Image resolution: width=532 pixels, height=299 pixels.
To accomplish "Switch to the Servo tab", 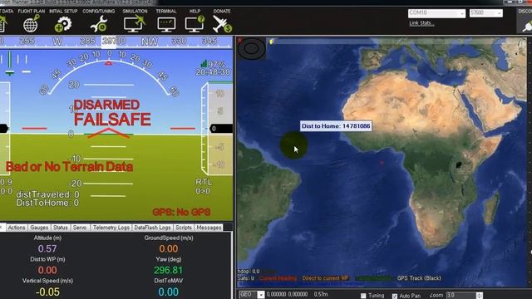I will click(x=80, y=228).
